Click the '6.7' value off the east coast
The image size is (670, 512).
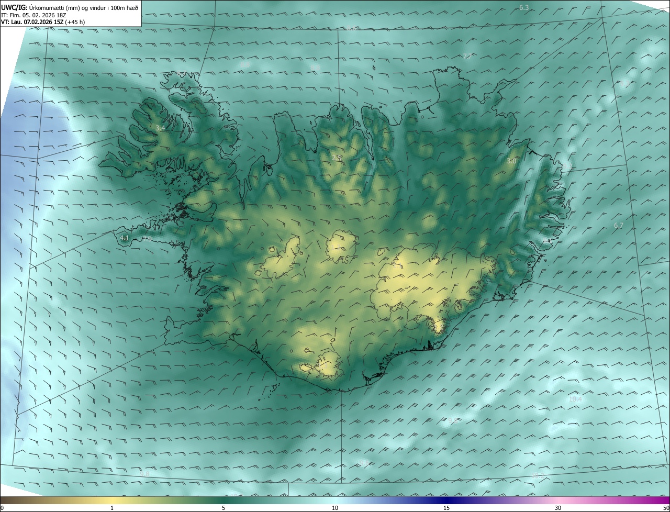click(x=618, y=225)
